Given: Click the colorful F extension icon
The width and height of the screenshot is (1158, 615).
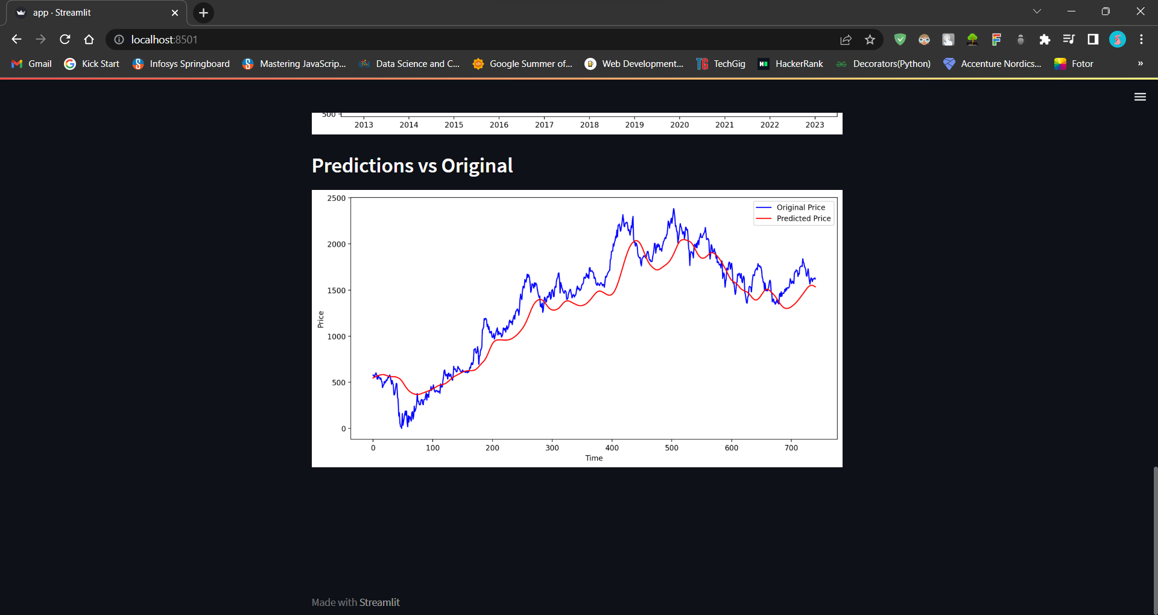Looking at the screenshot, I should click(x=996, y=39).
